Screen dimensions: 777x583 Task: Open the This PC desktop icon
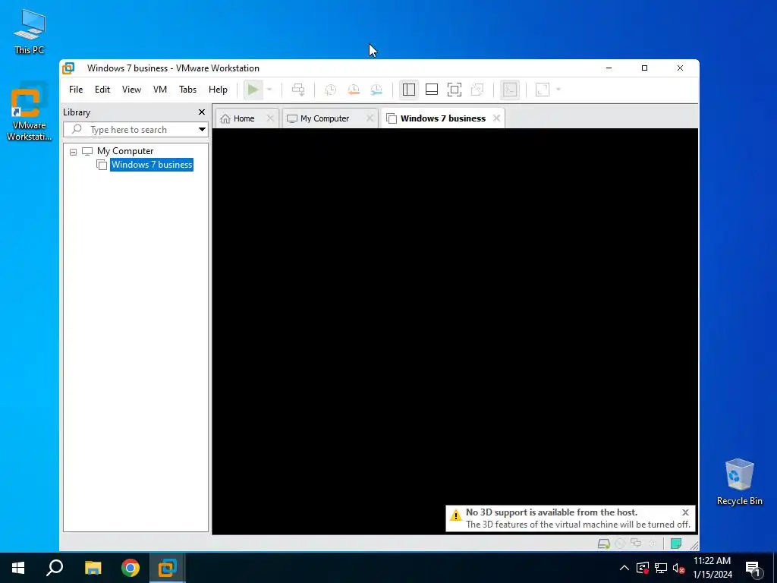30,31
